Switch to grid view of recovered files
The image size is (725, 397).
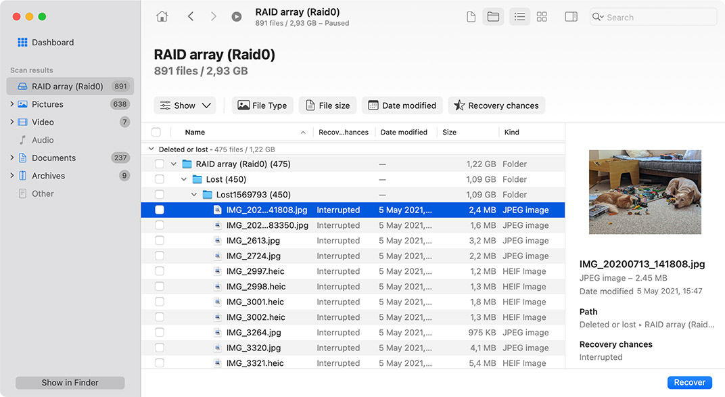[542, 16]
